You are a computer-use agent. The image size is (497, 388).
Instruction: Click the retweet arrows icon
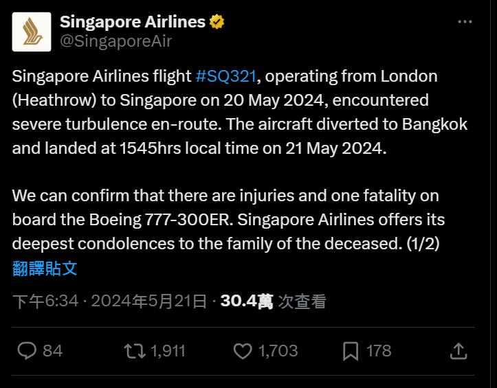(135, 351)
